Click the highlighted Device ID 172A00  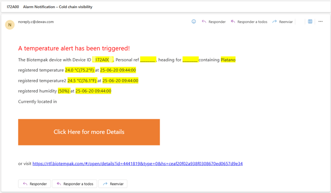tap(103, 60)
